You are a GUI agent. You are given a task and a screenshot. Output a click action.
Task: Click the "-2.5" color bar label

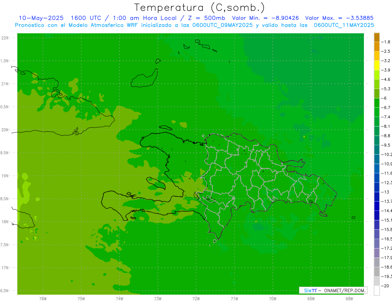click(386, 51)
